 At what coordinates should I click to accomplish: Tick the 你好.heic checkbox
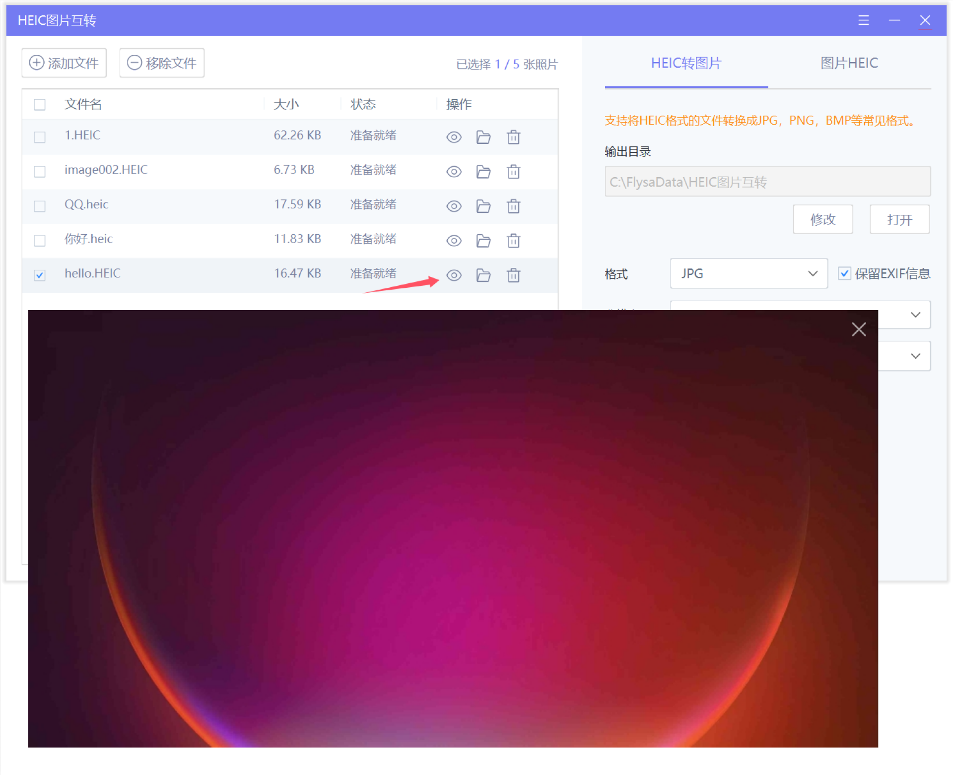click(40, 241)
